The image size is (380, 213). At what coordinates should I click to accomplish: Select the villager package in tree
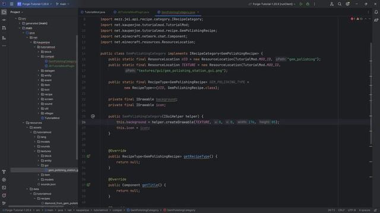(47, 113)
